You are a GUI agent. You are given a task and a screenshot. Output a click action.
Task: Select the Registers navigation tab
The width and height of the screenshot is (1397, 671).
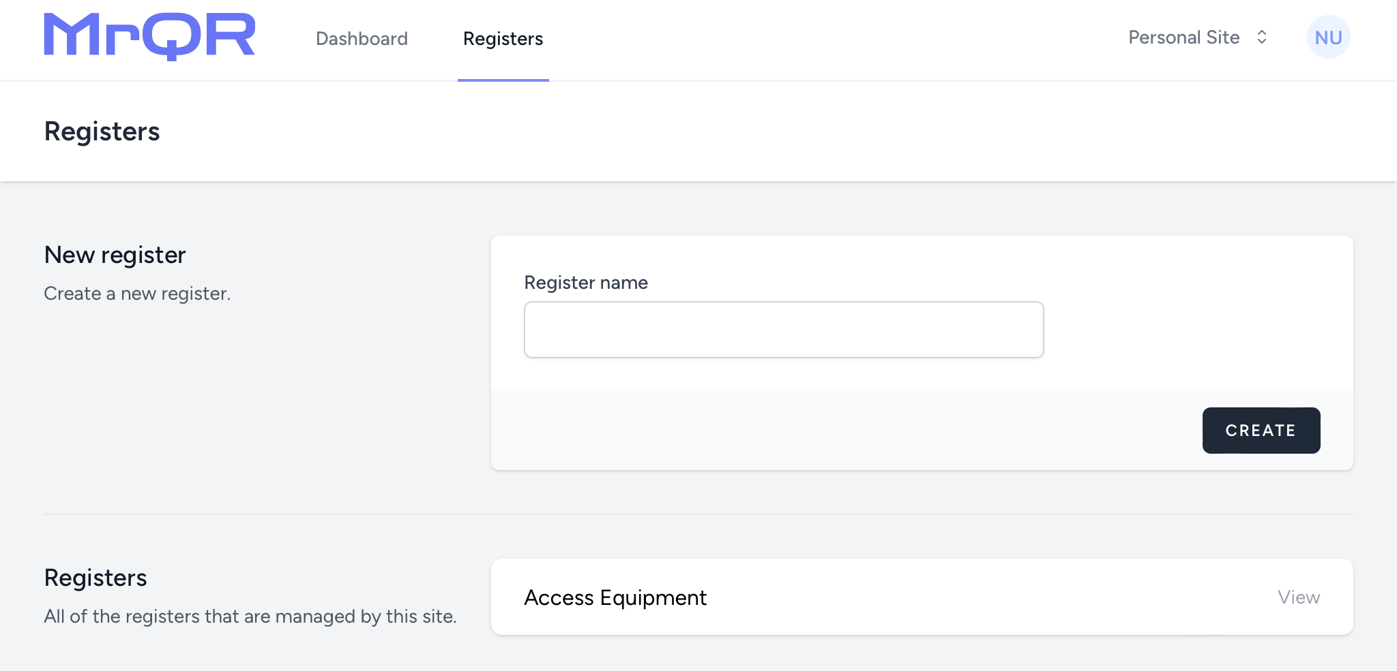[503, 39]
